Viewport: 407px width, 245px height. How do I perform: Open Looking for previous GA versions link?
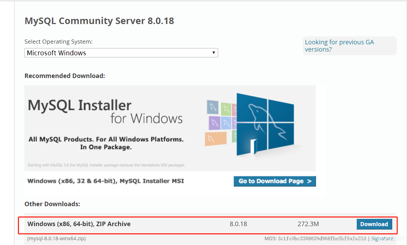[339, 46]
